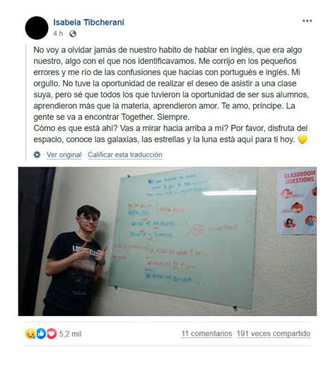The width and height of the screenshot is (335, 365).
Task: Click the Classroom Questions poster in photo
Action: [298, 202]
